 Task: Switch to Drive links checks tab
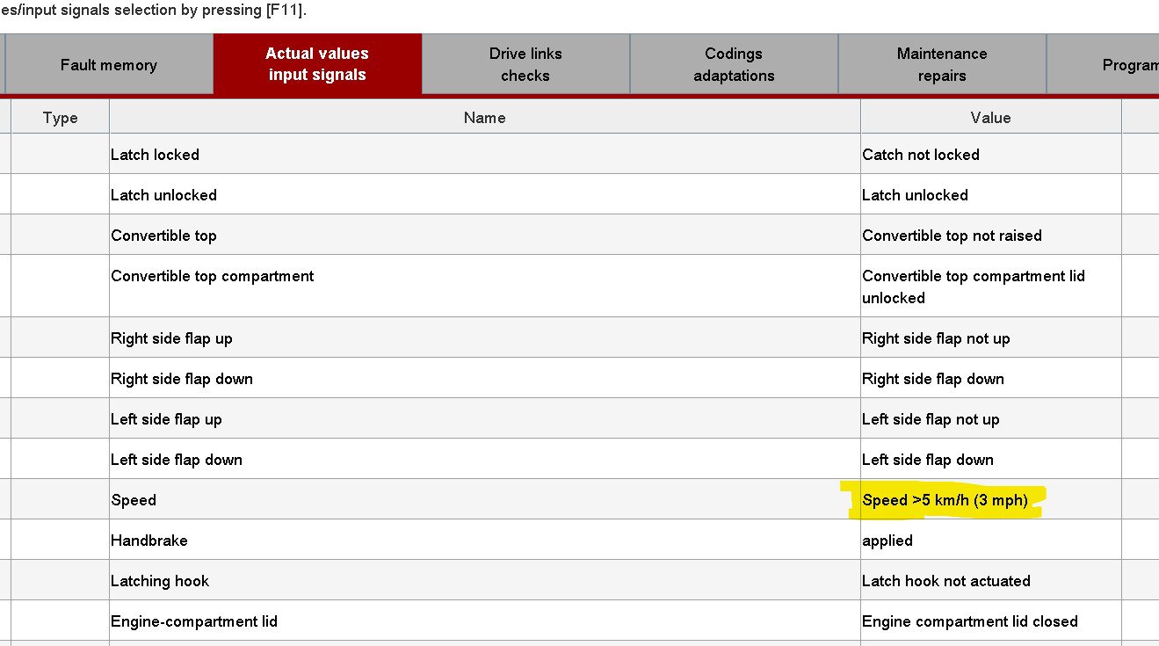click(x=525, y=64)
